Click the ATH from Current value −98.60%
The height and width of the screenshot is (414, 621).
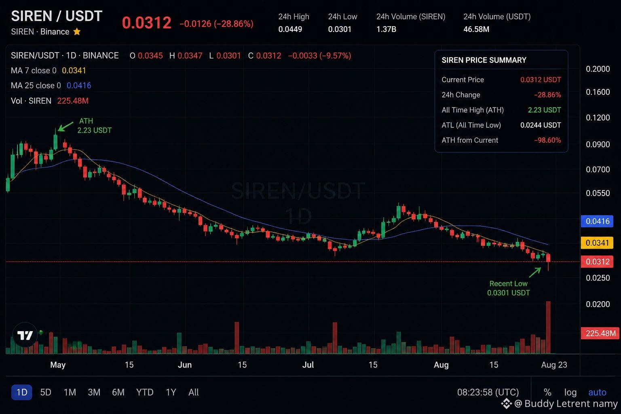coord(547,140)
